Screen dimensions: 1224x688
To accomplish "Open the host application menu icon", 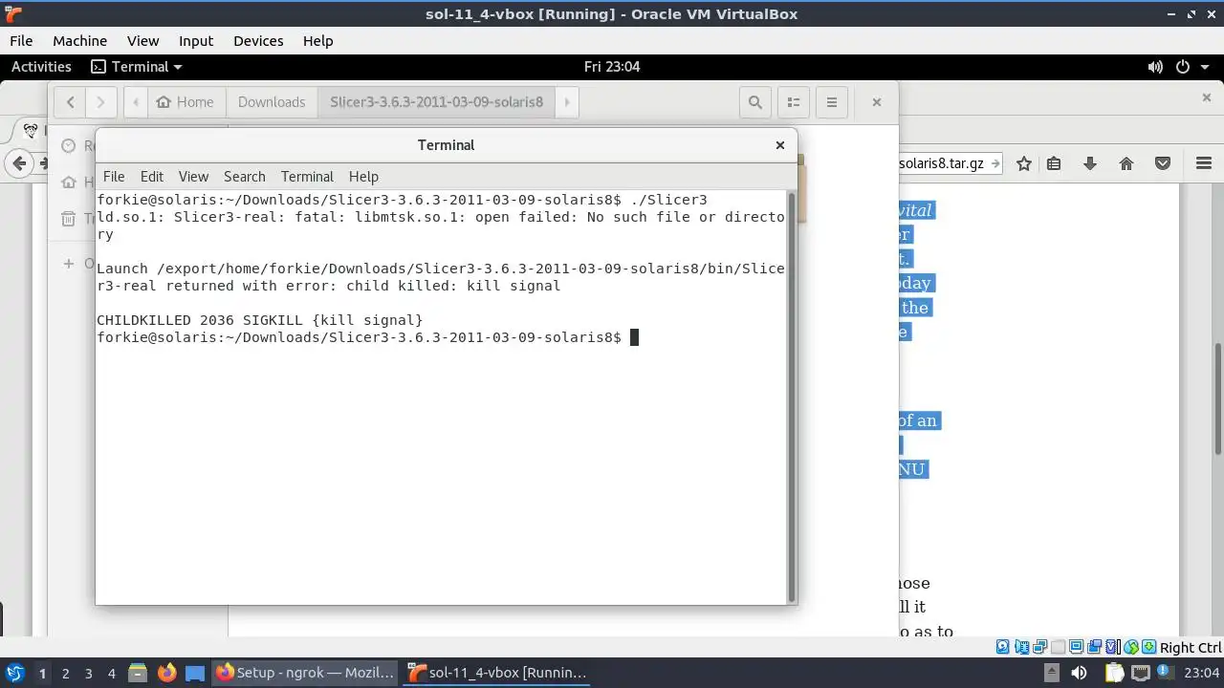I will (x=14, y=673).
